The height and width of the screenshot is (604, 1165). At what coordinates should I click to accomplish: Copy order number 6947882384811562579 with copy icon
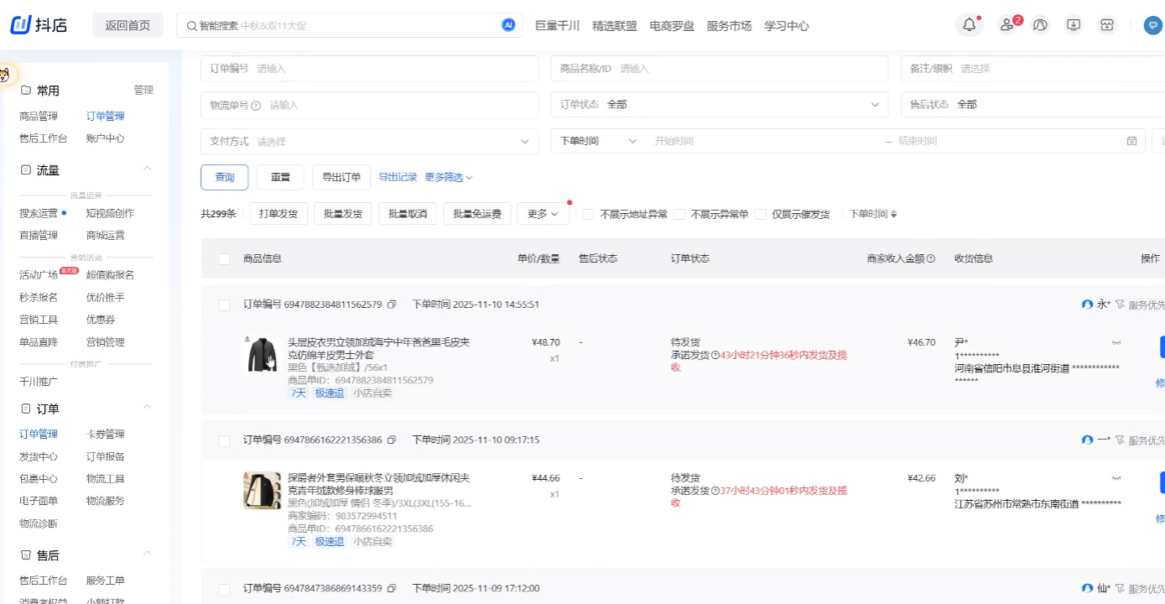391,305
